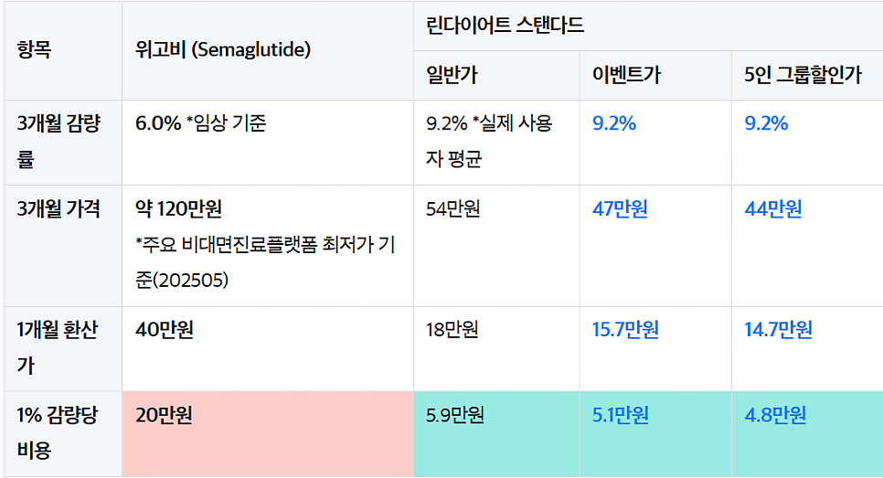883x478 pixels.
Task: Click the 3개월 감량률 row label
Action: 59,142
